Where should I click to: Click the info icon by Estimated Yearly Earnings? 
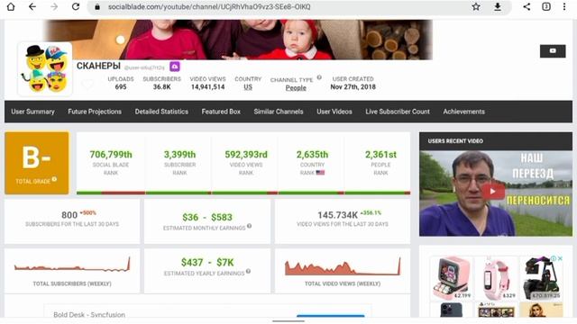(249, 271)
